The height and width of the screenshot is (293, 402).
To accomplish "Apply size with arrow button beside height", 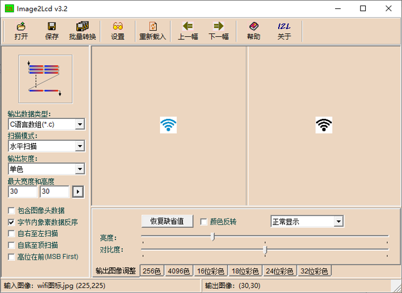I will (x=78, y=192).
